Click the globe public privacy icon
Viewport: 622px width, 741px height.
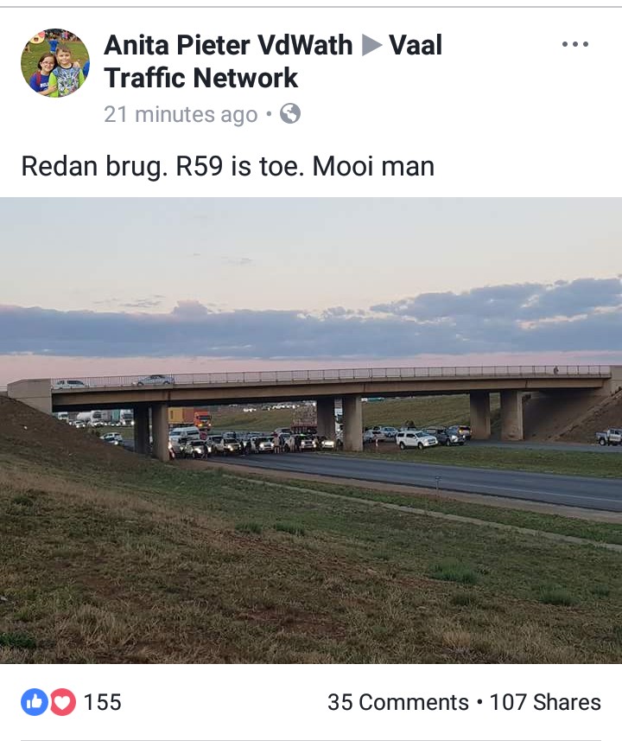(x=290, y=114)
